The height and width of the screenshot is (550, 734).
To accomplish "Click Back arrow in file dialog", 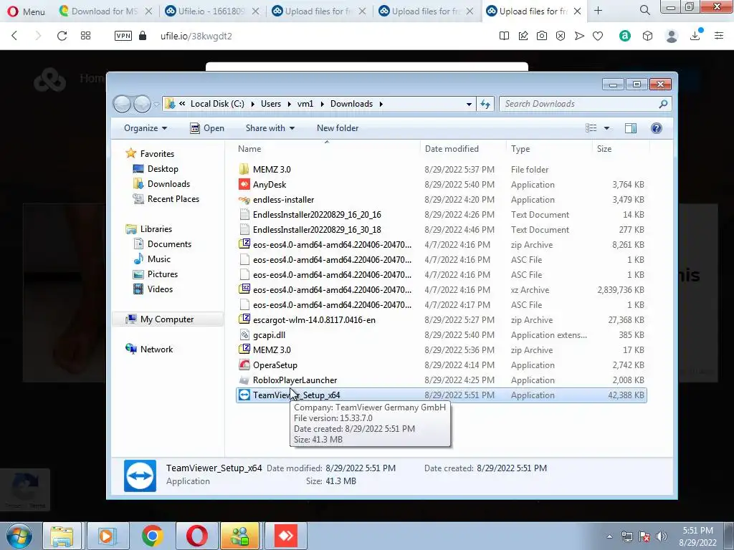I will pyautogui.click(x=122, y=104).
